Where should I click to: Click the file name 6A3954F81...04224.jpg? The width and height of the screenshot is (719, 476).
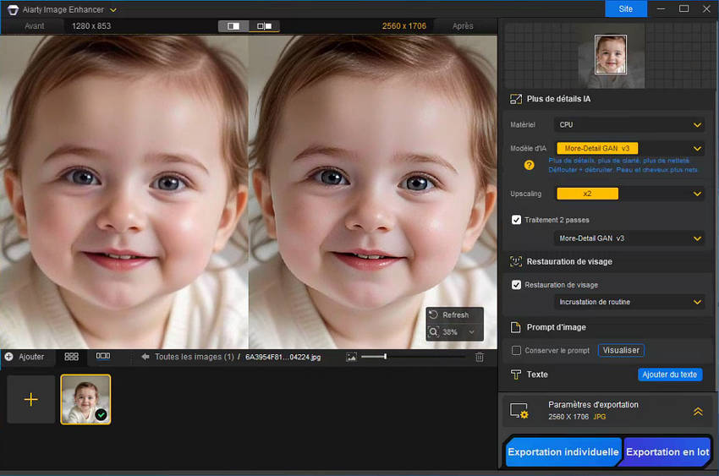pos(283,357)
